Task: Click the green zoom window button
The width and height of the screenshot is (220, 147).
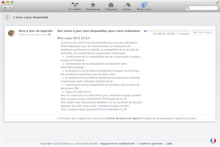Action: coord(12,3)
